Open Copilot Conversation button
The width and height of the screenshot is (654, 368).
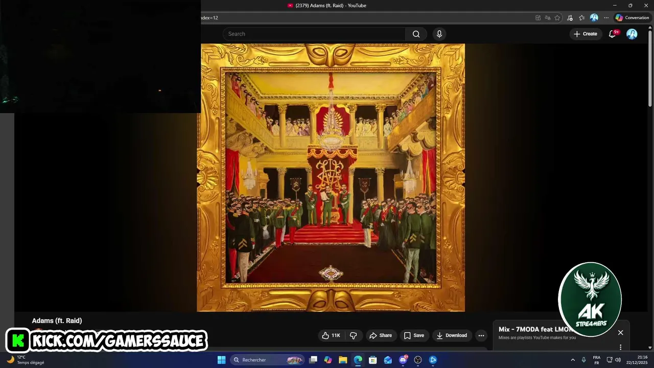(x=633, y=18)
